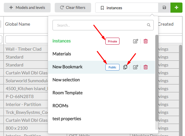Open the test properties bookmark

pos(67,119)
